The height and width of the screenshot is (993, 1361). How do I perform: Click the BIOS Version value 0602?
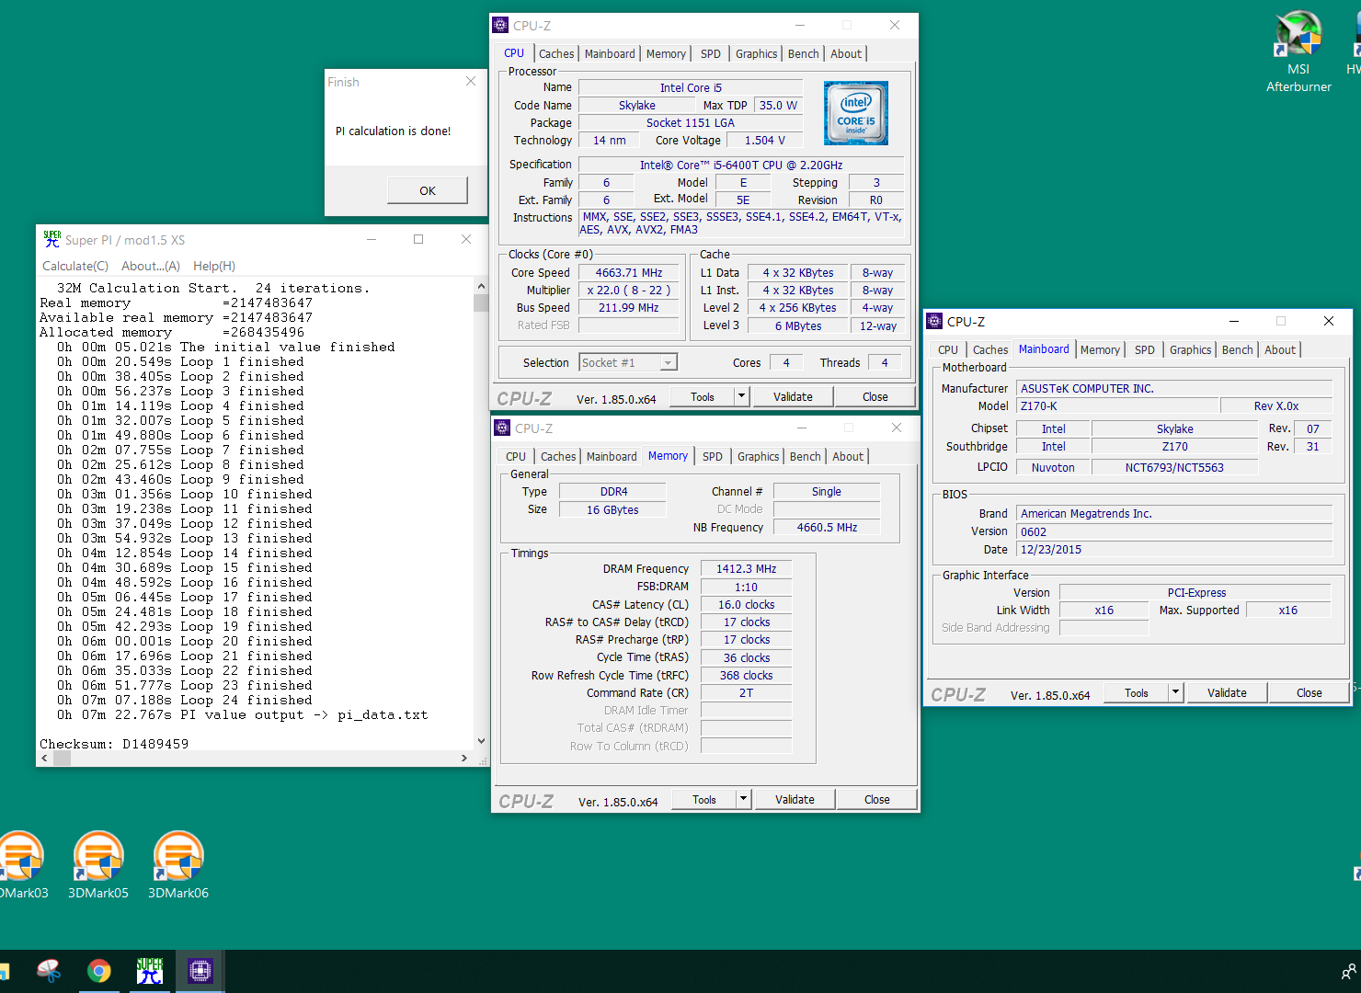coord(1174,531)
